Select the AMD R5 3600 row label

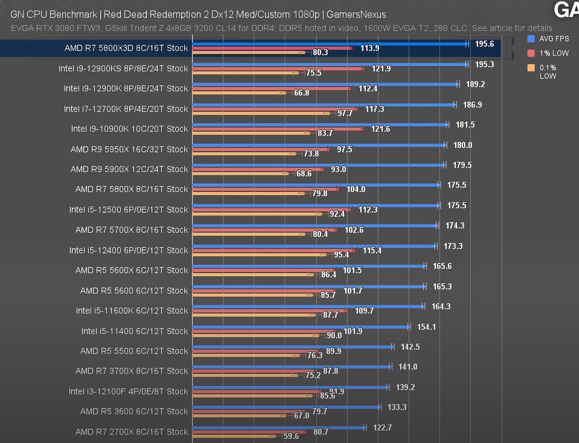(134, 411)
